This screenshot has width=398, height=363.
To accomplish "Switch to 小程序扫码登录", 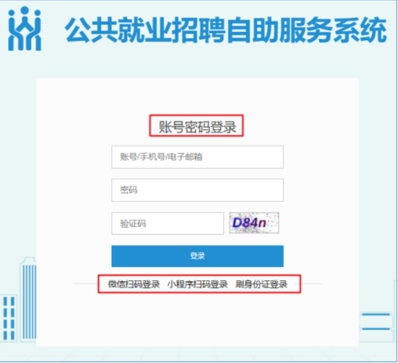I will pos(198,284).
